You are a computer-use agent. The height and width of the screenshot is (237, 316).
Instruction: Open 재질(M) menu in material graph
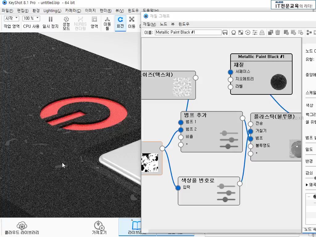point(150,24)
